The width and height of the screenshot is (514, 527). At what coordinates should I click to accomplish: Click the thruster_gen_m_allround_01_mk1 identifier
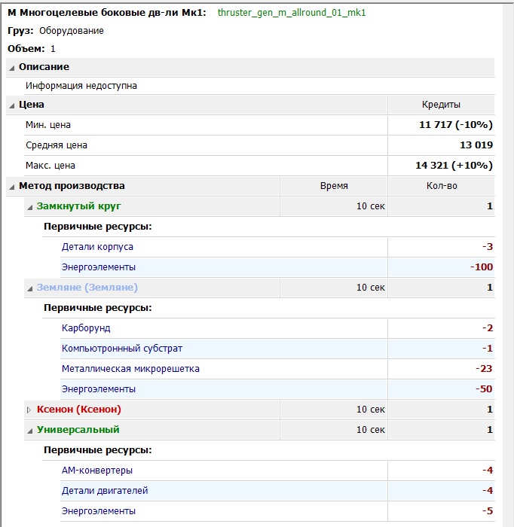(x=292, y=13)
